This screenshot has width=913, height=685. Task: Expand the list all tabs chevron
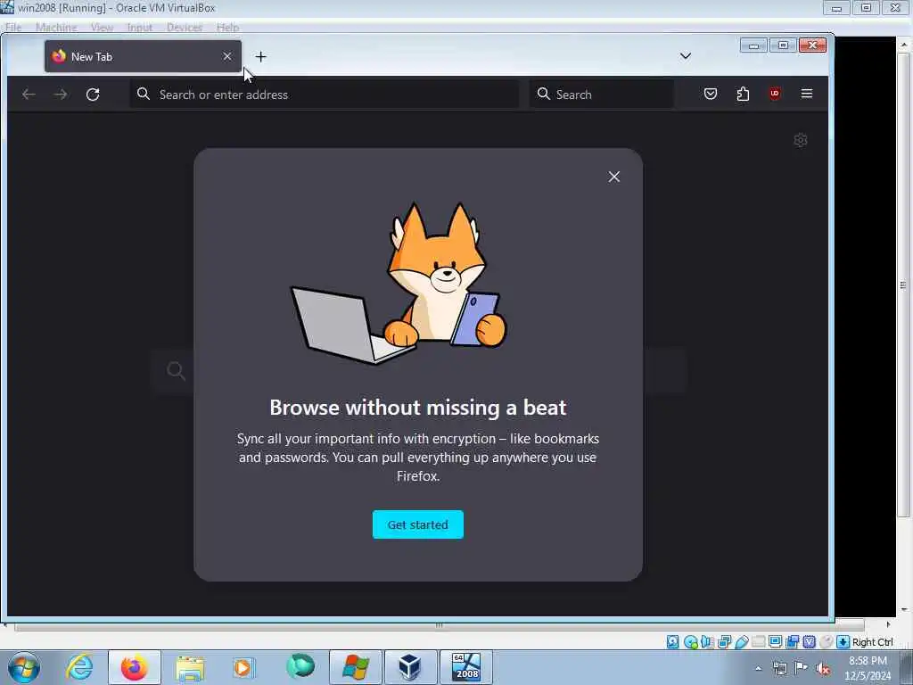(x=686, y=56)
